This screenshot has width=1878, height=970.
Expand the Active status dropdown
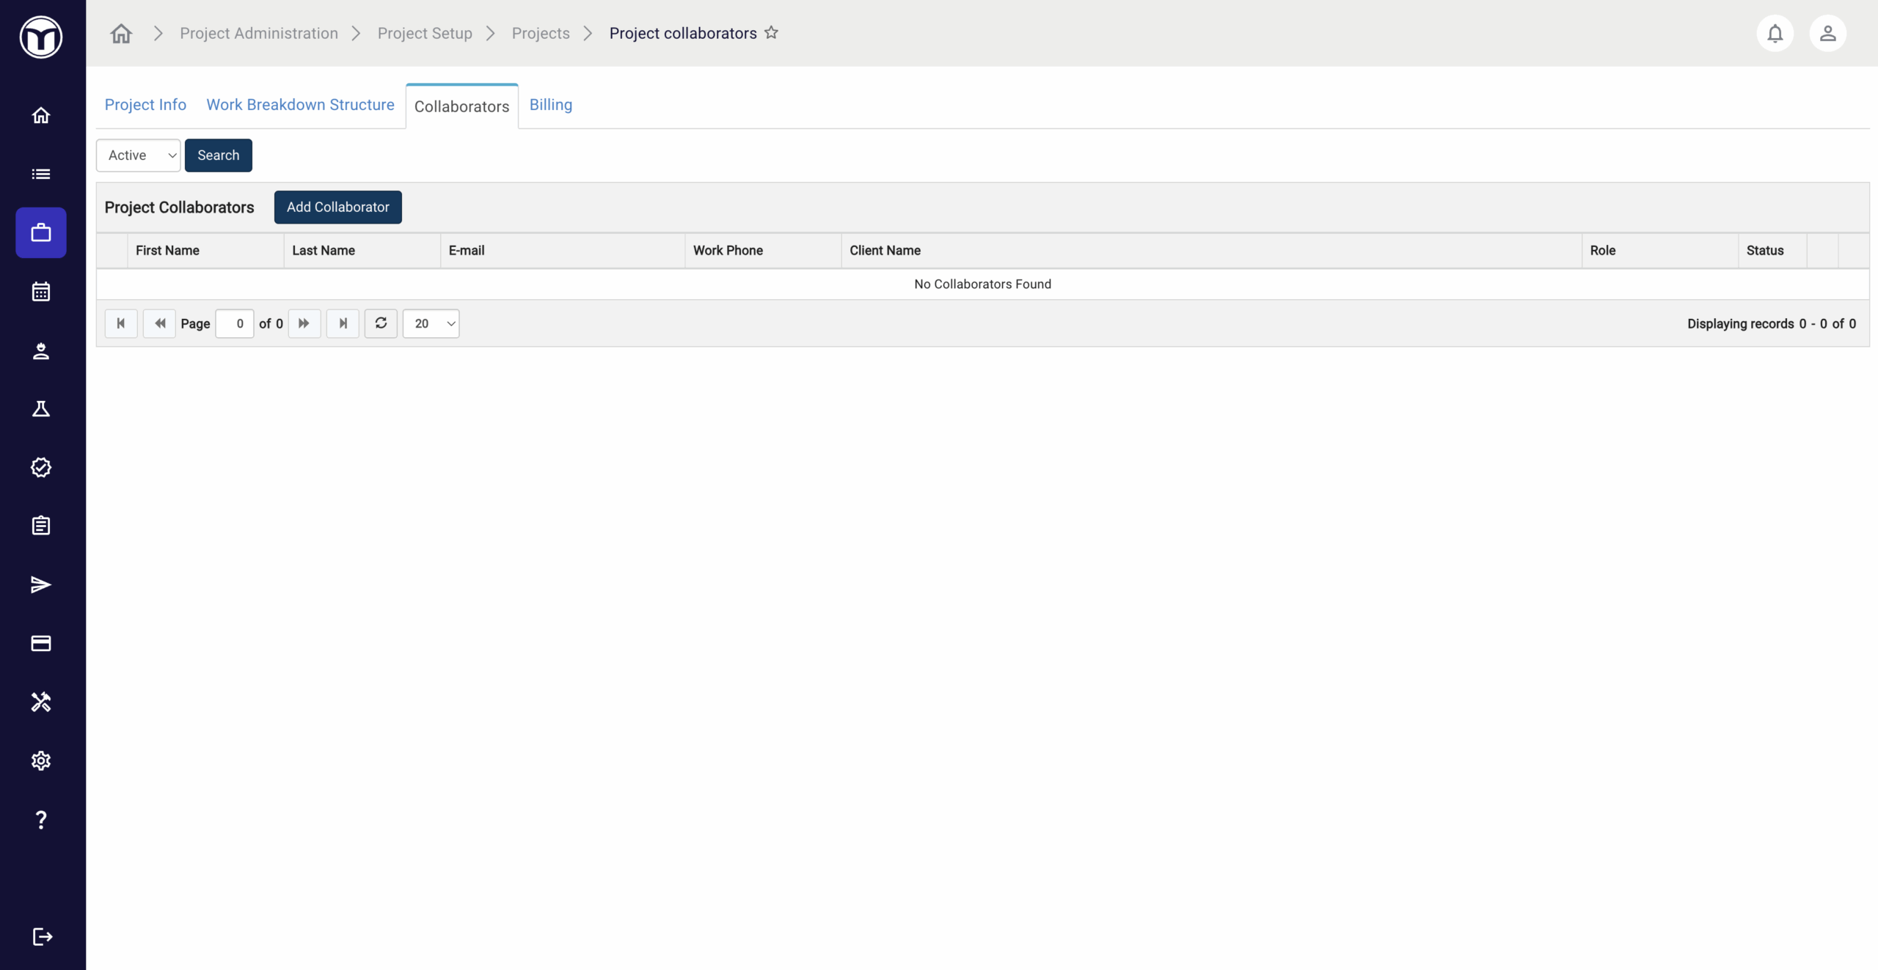138,155
